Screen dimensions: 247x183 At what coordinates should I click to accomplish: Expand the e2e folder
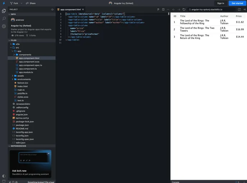[17, 44]
